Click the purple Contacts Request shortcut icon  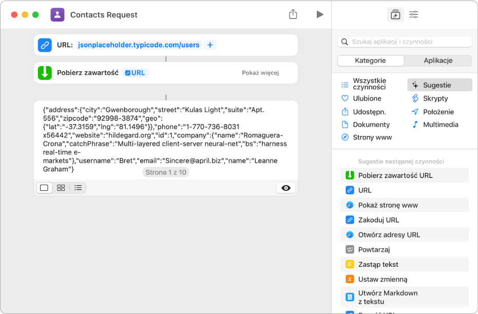pos(58,15)
